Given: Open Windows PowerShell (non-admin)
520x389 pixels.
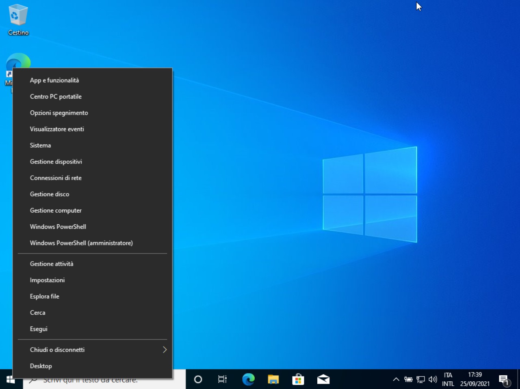Looking at the screenshot, I should [x=93, y=226].
